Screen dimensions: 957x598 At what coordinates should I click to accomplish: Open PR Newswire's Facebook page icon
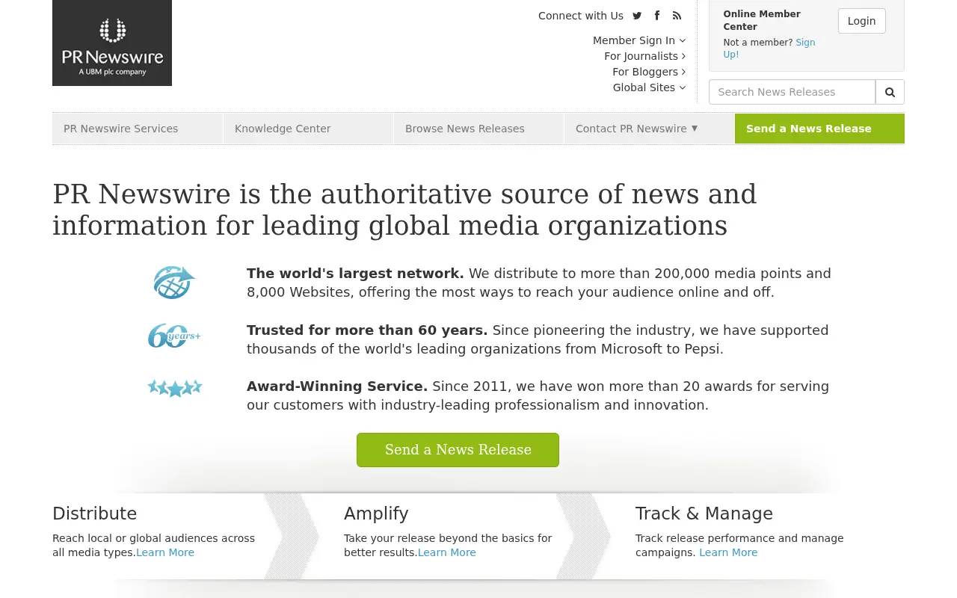(657, 16)
